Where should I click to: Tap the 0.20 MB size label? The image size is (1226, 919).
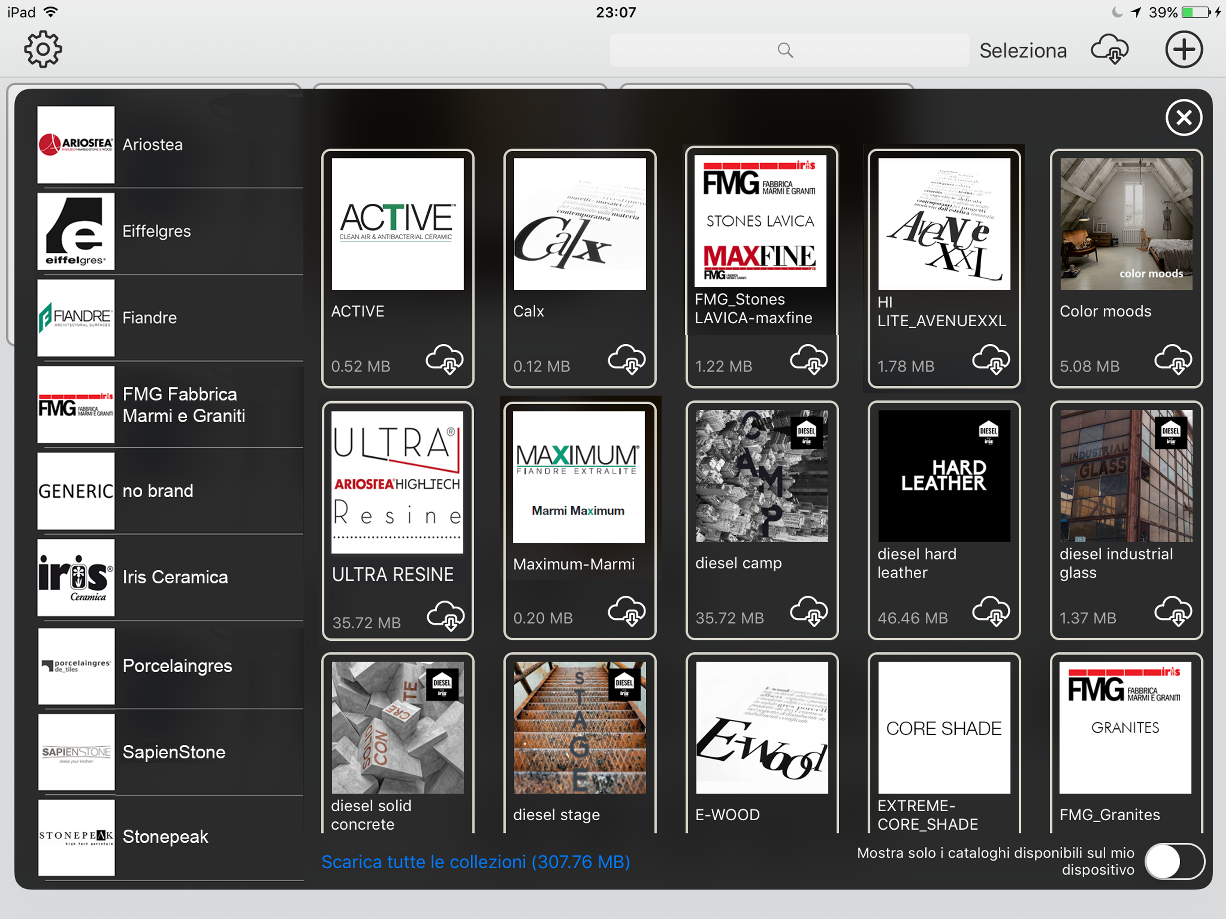pos(543,618)
